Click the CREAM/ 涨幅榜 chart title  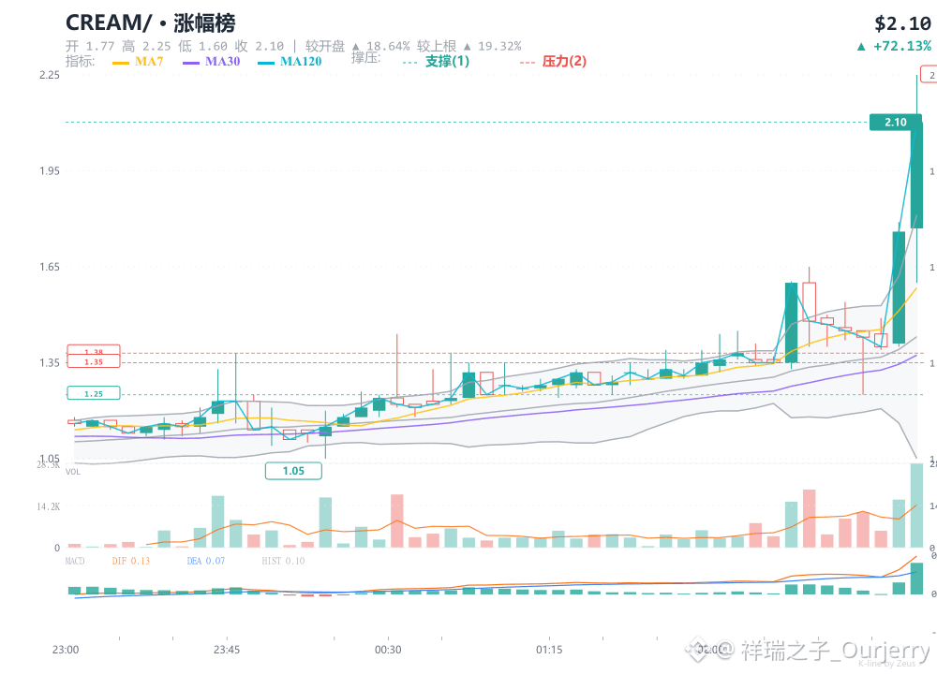coord(151,22)
